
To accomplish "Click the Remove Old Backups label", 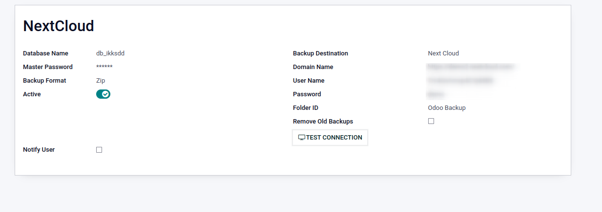I will click(x=323, y=122).
